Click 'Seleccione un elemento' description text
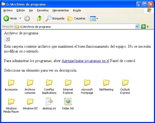 (x=41, y=70)
